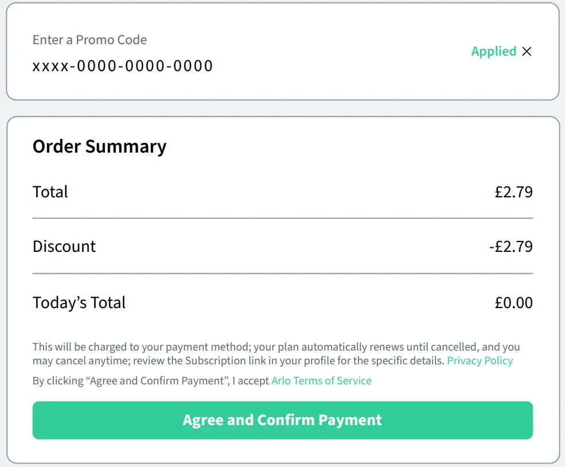Open the Privacy Policy link
Viewport: 565px width, 467px height.
480,361
